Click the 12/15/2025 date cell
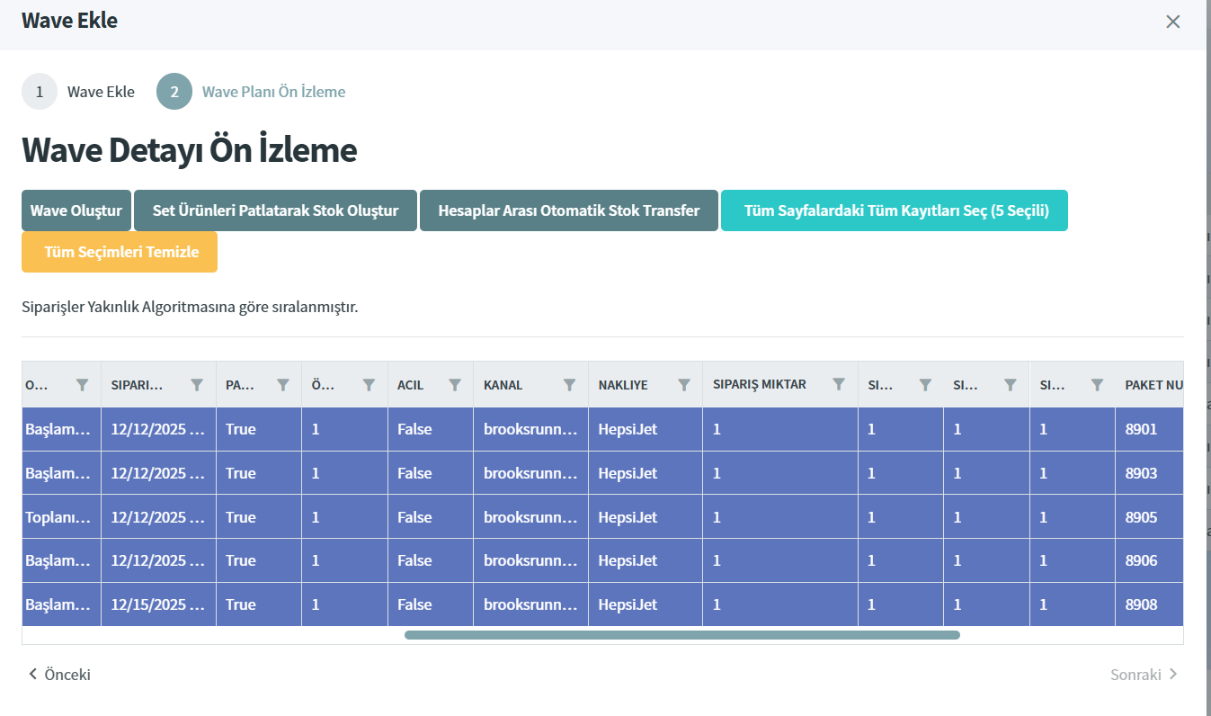 click(158, 604)
